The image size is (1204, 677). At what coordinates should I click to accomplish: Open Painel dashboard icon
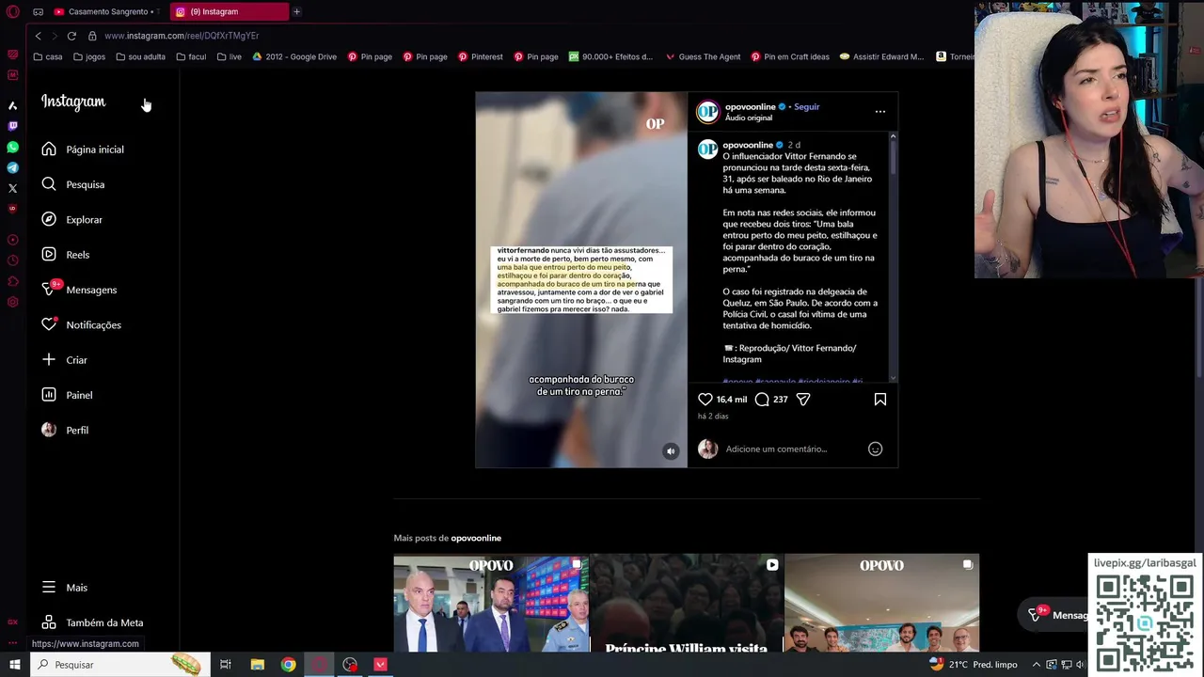[x=49, y=395]
